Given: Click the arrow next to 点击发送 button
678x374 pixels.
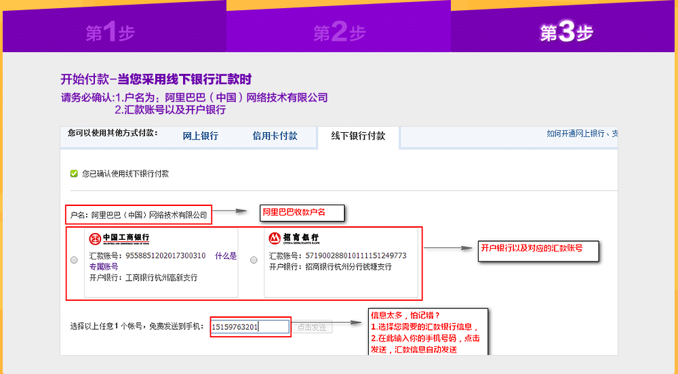Looking at the screenshot, I should (x=348, y=323).
